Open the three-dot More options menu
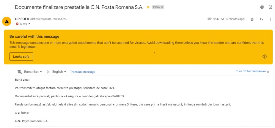Image resolution: width=275 pixels, height=128 pixels. [x=270, y=19]
